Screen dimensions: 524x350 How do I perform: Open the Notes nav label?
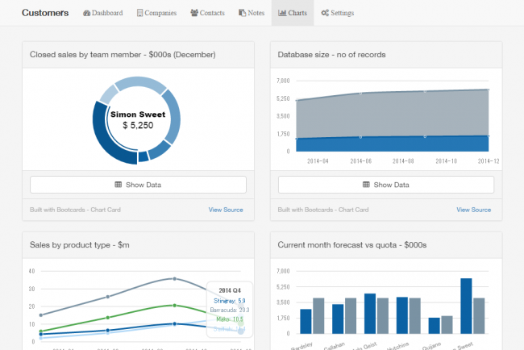pos(256,13)
